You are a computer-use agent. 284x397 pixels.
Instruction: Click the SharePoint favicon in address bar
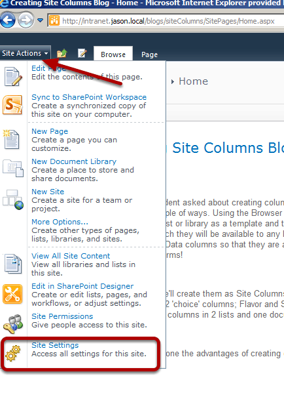tap(54, 20)
